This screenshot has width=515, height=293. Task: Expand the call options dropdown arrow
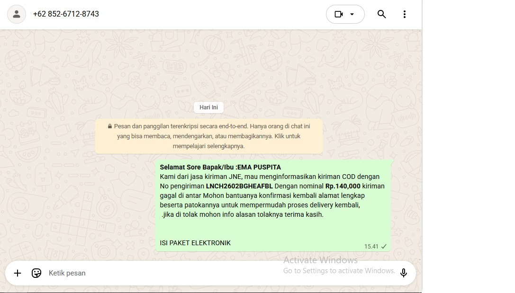click(x=352, y=14)
